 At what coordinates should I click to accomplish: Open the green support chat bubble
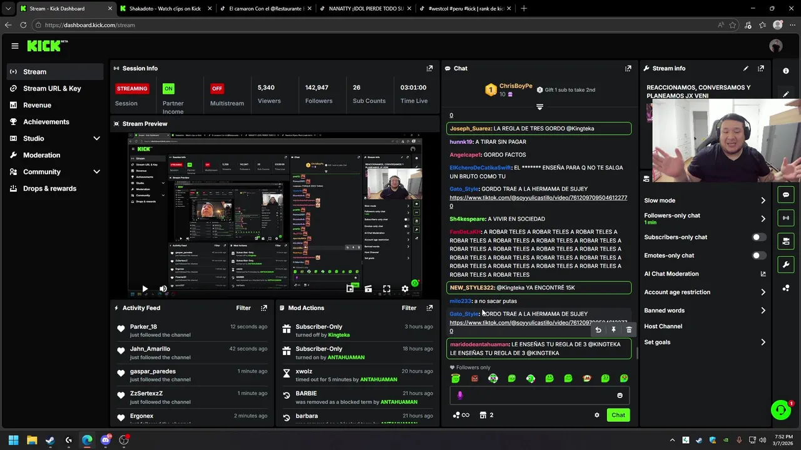click(780, 410)
